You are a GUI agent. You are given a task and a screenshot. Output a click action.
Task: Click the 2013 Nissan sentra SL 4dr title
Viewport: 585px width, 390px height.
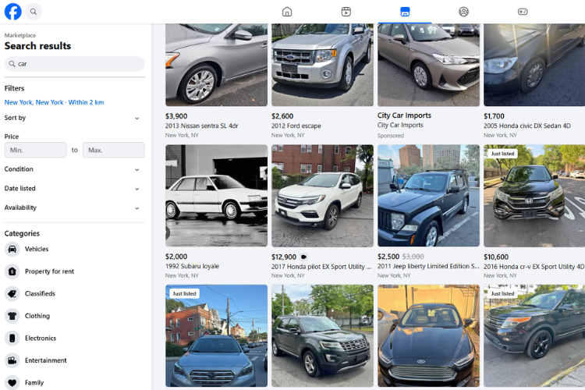coord(202,126)
